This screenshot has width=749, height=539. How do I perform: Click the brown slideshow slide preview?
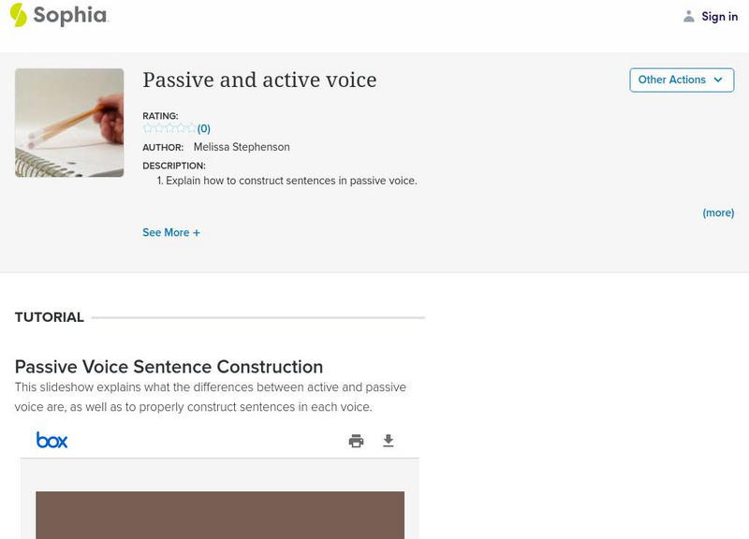tap(220, 515)
